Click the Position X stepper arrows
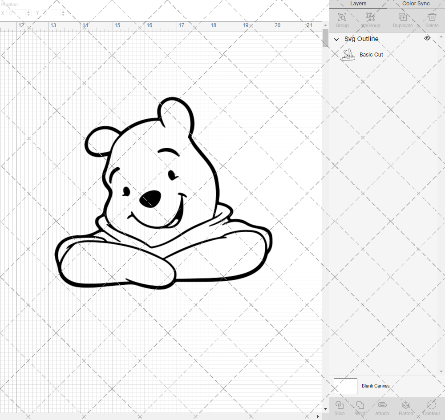445x420 pixels. (x=28, y=13)
